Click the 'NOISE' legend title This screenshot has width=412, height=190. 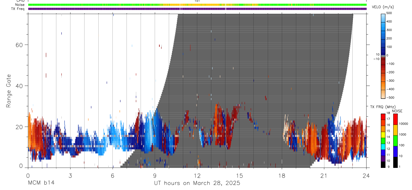point(397,111)
